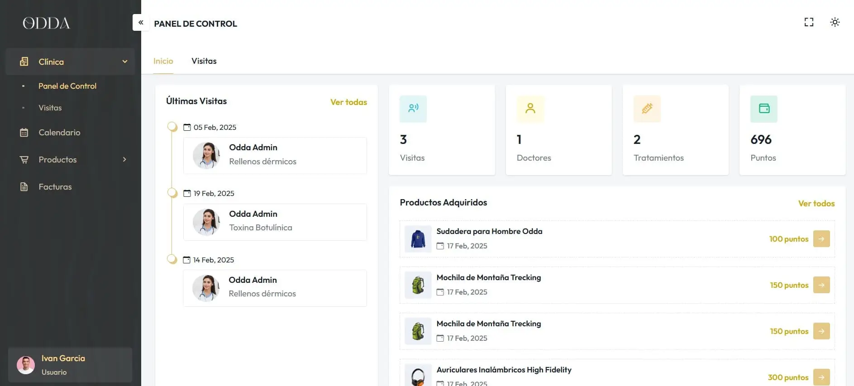
Task: Open Calendario from the sidebar
Action: 59,133
